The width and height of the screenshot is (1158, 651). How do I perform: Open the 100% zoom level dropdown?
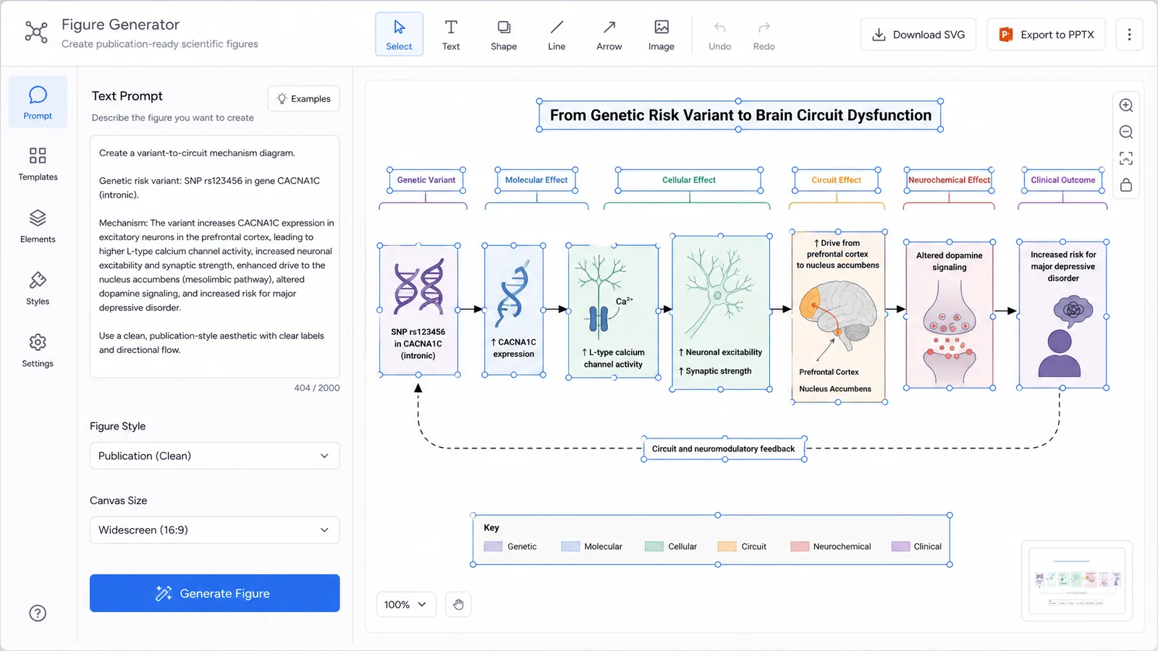pos(406,604)
